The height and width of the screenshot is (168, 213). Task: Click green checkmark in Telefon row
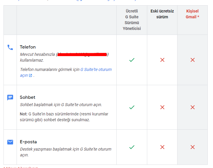coord(132,60)
